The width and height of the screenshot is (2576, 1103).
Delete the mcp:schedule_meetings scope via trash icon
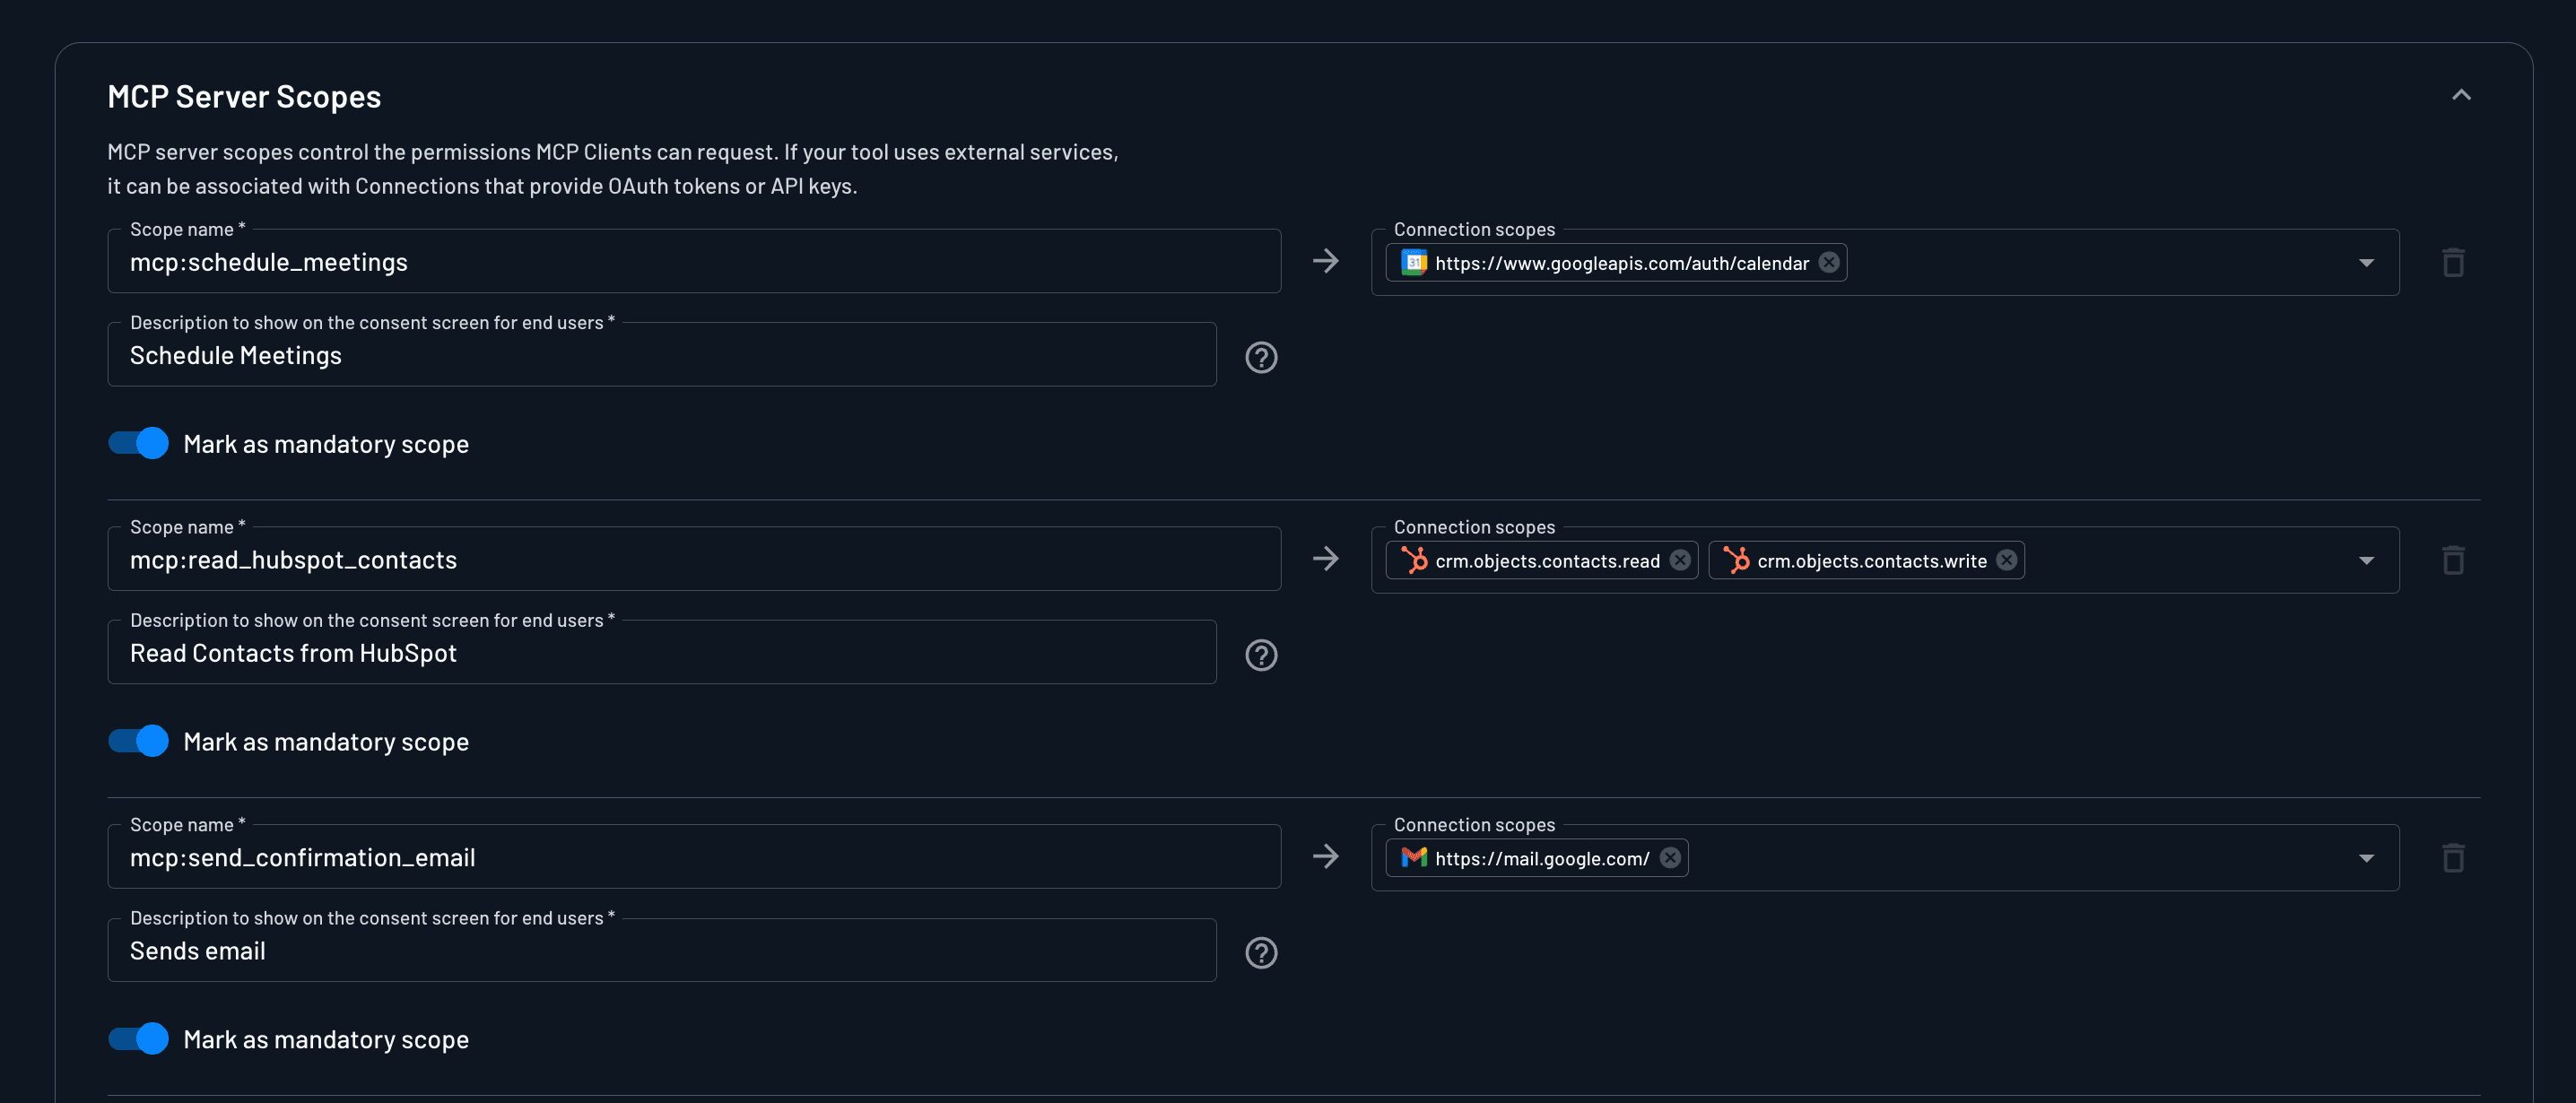[x=2455, y=262]
